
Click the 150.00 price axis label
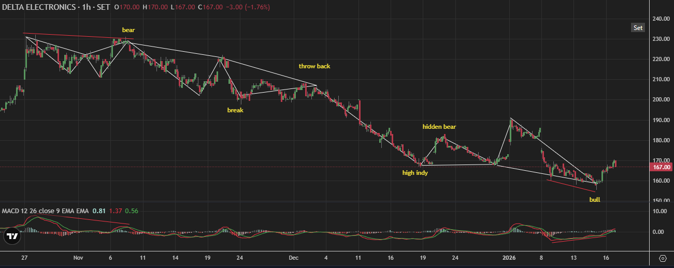[661, 201]
